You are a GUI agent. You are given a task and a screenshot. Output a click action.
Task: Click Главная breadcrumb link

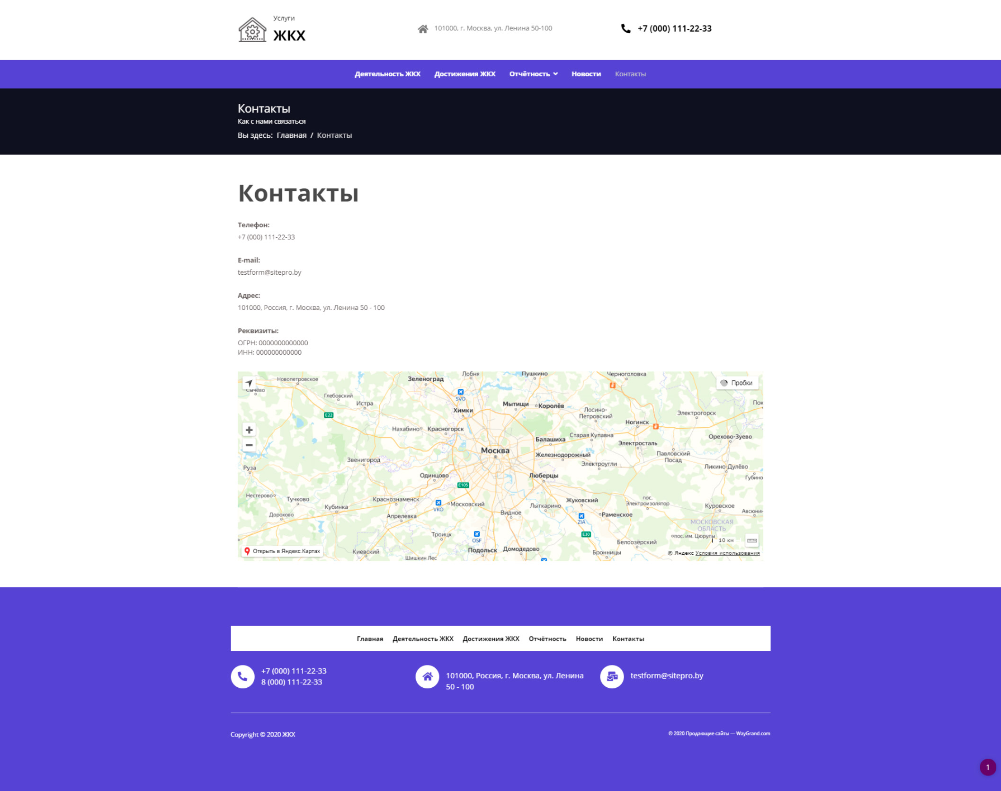(x=291, y=135)
